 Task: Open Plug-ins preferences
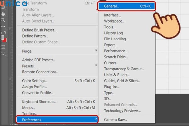(127, 87)
